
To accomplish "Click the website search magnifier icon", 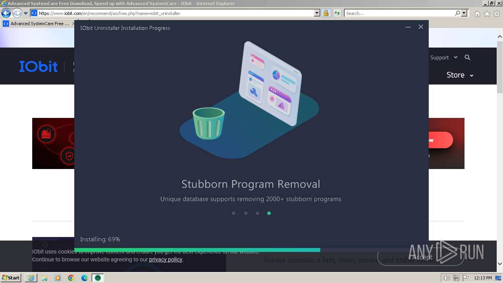I will pyautogui.click(x=467, y=57).
